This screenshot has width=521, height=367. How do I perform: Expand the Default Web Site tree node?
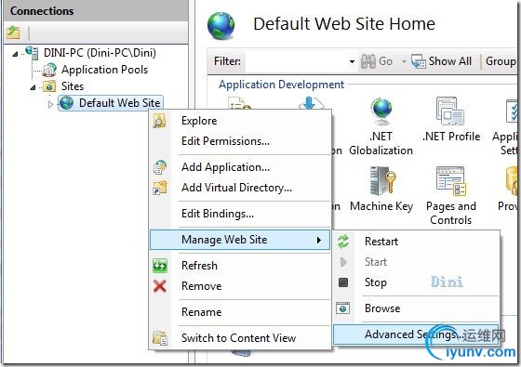click(x=50, y=104)
